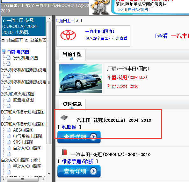Screen dimensions: 189x182
Task: Click the sidebar horizontal scroll right arrow
Action: (44, 179)
